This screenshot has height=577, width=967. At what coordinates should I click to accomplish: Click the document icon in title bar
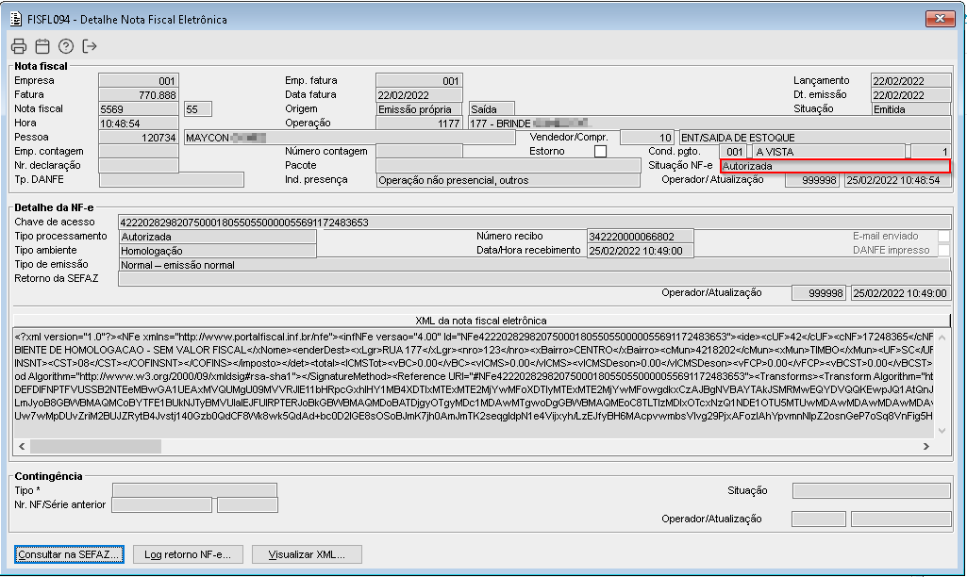[x=16, y=19]
